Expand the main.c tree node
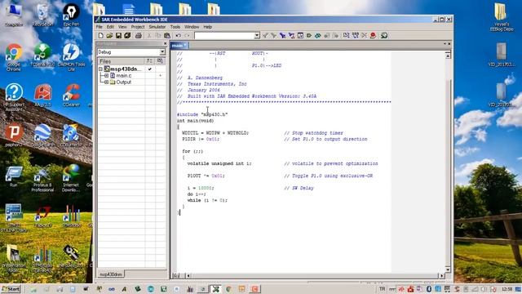 pos(106,76)
